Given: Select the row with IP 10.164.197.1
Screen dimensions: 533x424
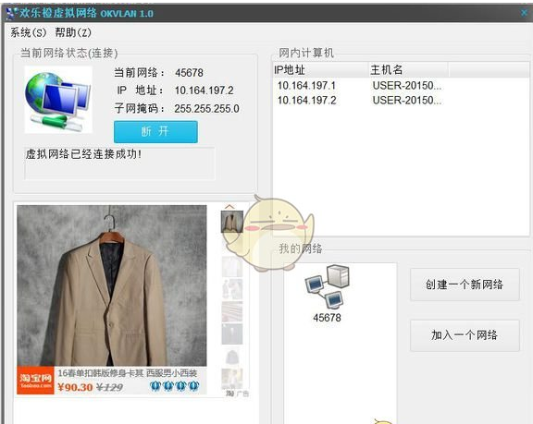Looking at the screenshot, I should (x=401, y=86).
